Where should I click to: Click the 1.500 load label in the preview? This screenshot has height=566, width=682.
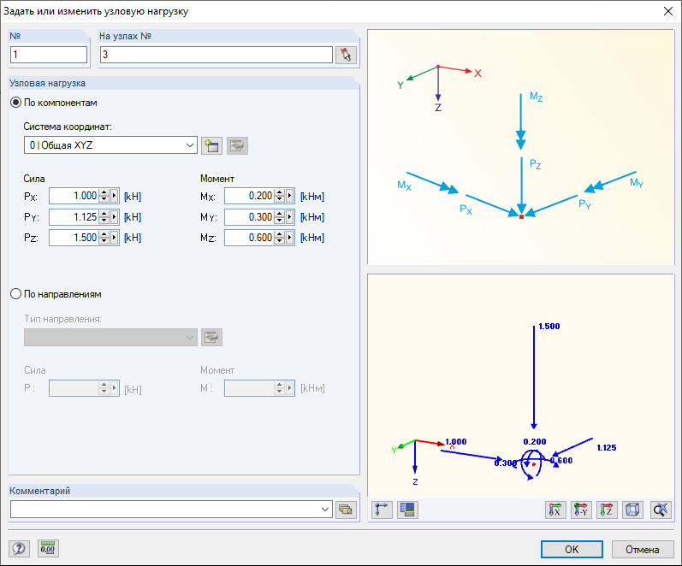[x=549, y=327]
